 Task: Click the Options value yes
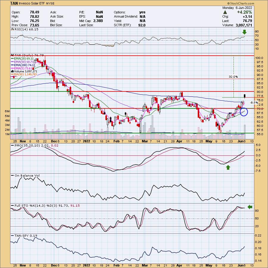click(x=142, y=12)
